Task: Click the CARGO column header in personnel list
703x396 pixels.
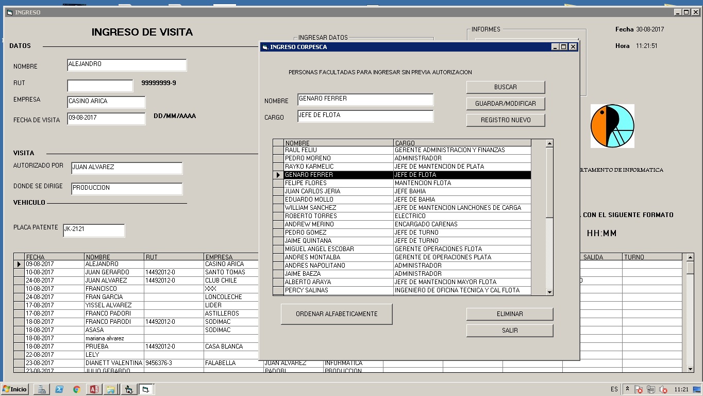Action: pyautogui.click(x=462, y=143)
